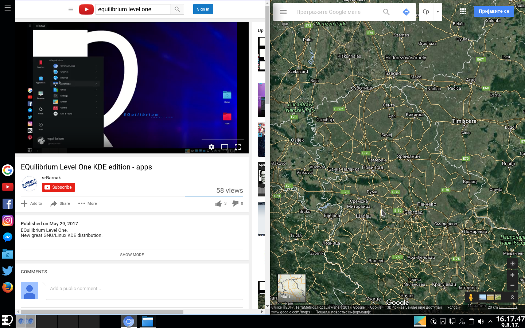Zoom out on the map
Screen dimensions: 525x328
click(512, 285)
